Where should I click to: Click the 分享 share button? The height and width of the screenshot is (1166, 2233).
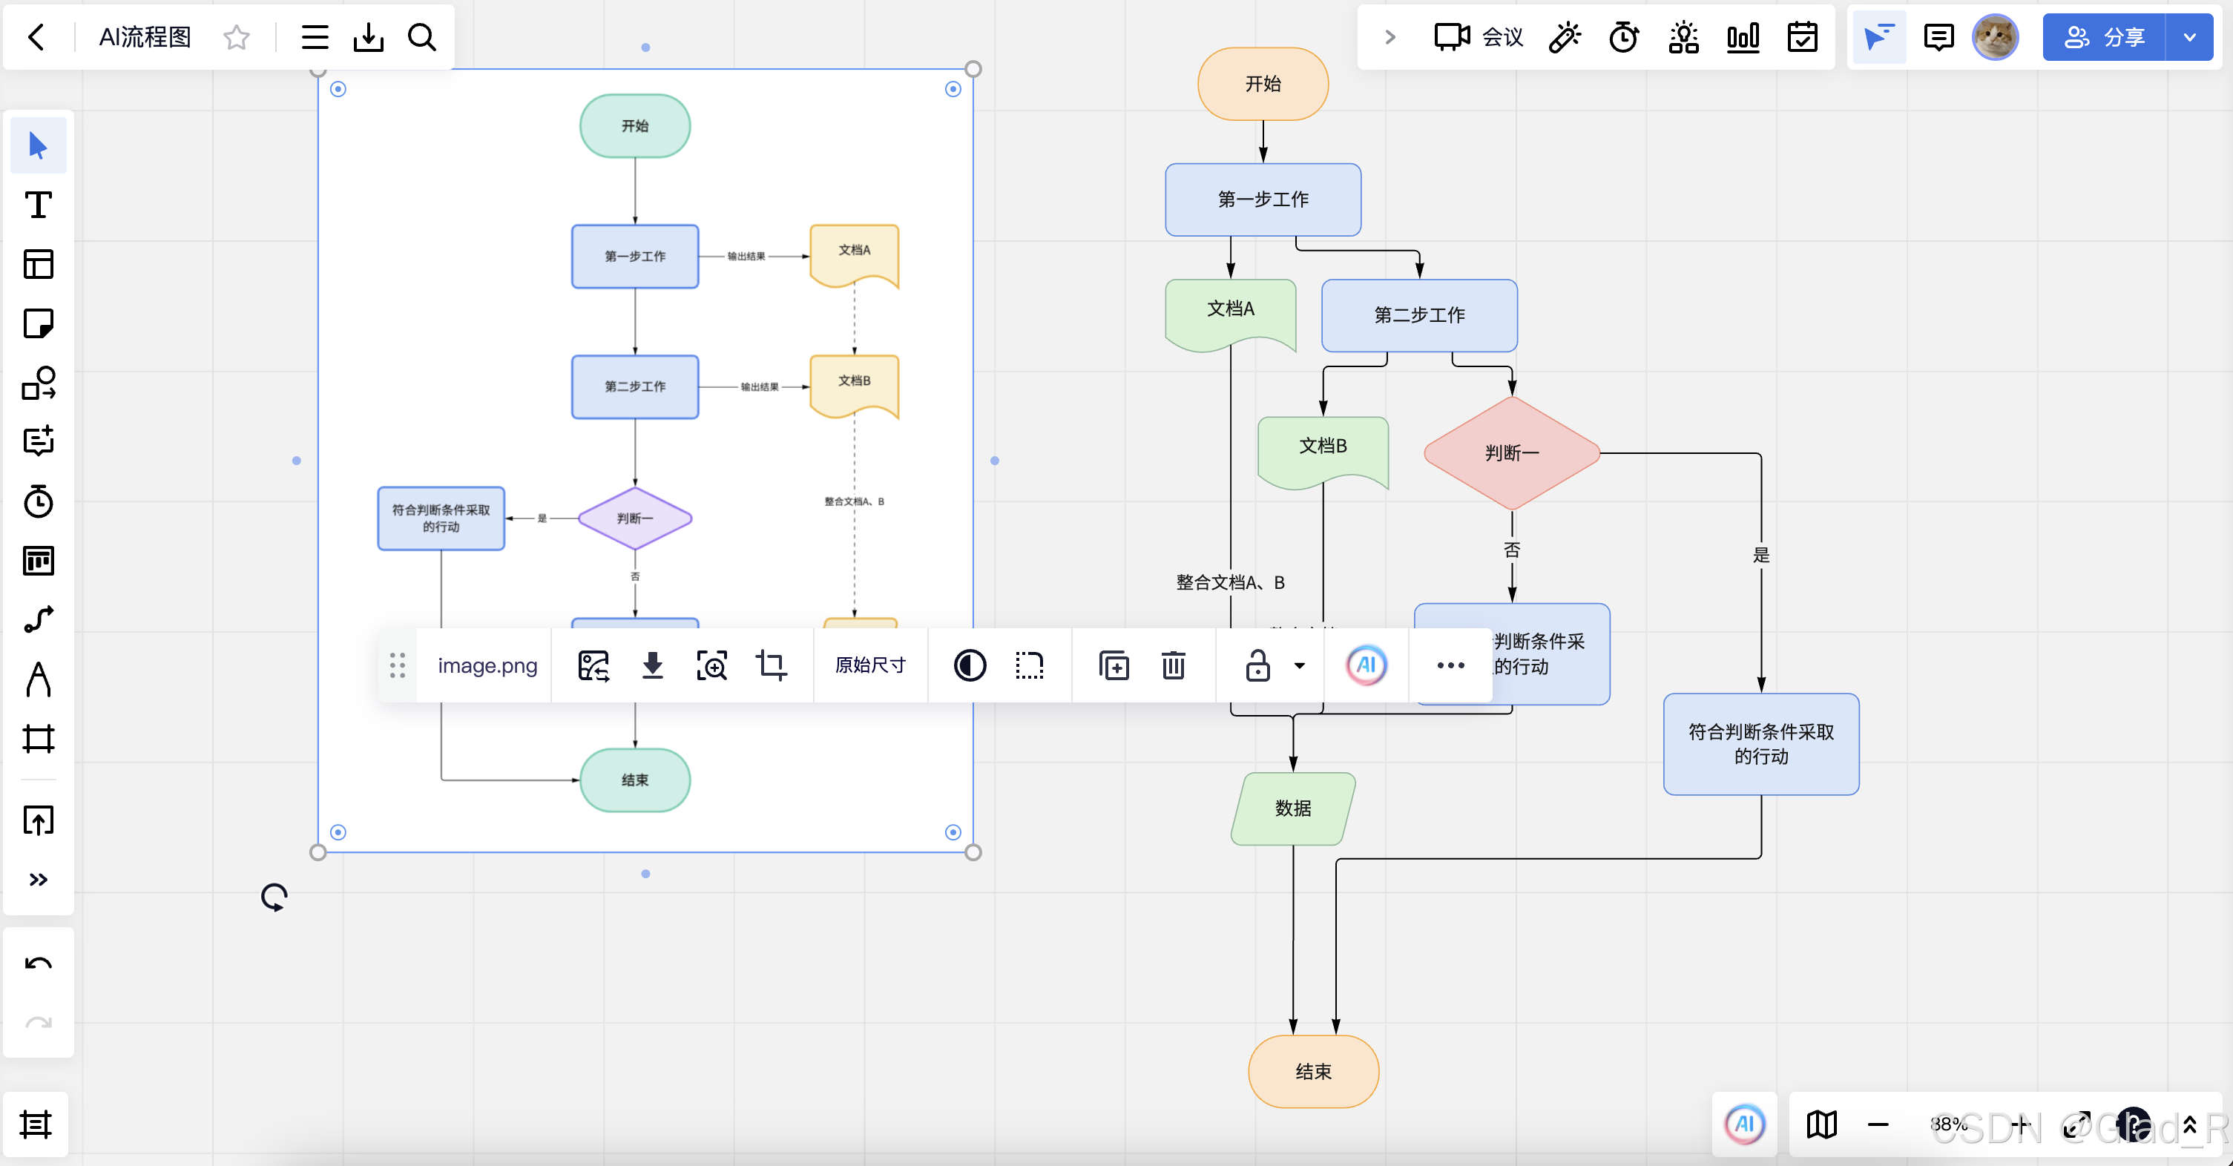coord(2105,37)
